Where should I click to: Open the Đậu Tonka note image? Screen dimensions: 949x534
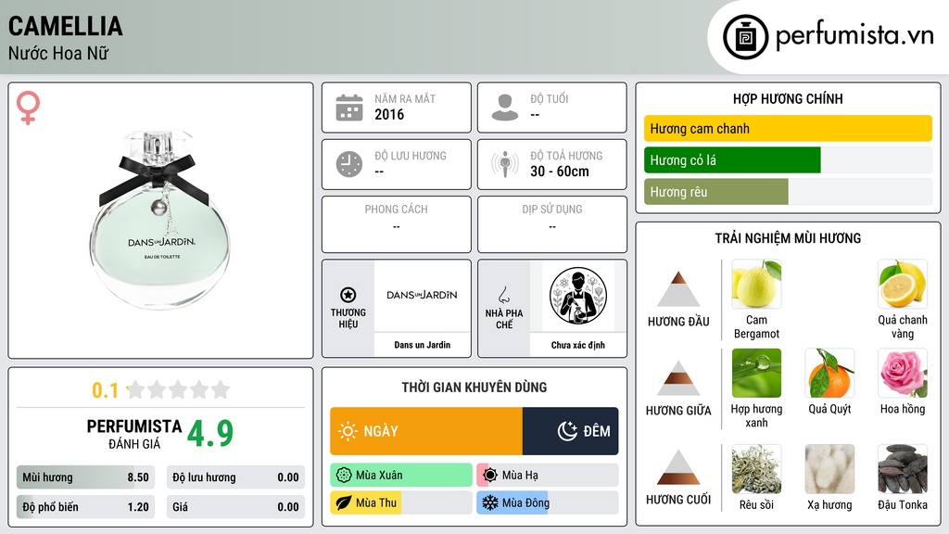(x=903, y=469)
